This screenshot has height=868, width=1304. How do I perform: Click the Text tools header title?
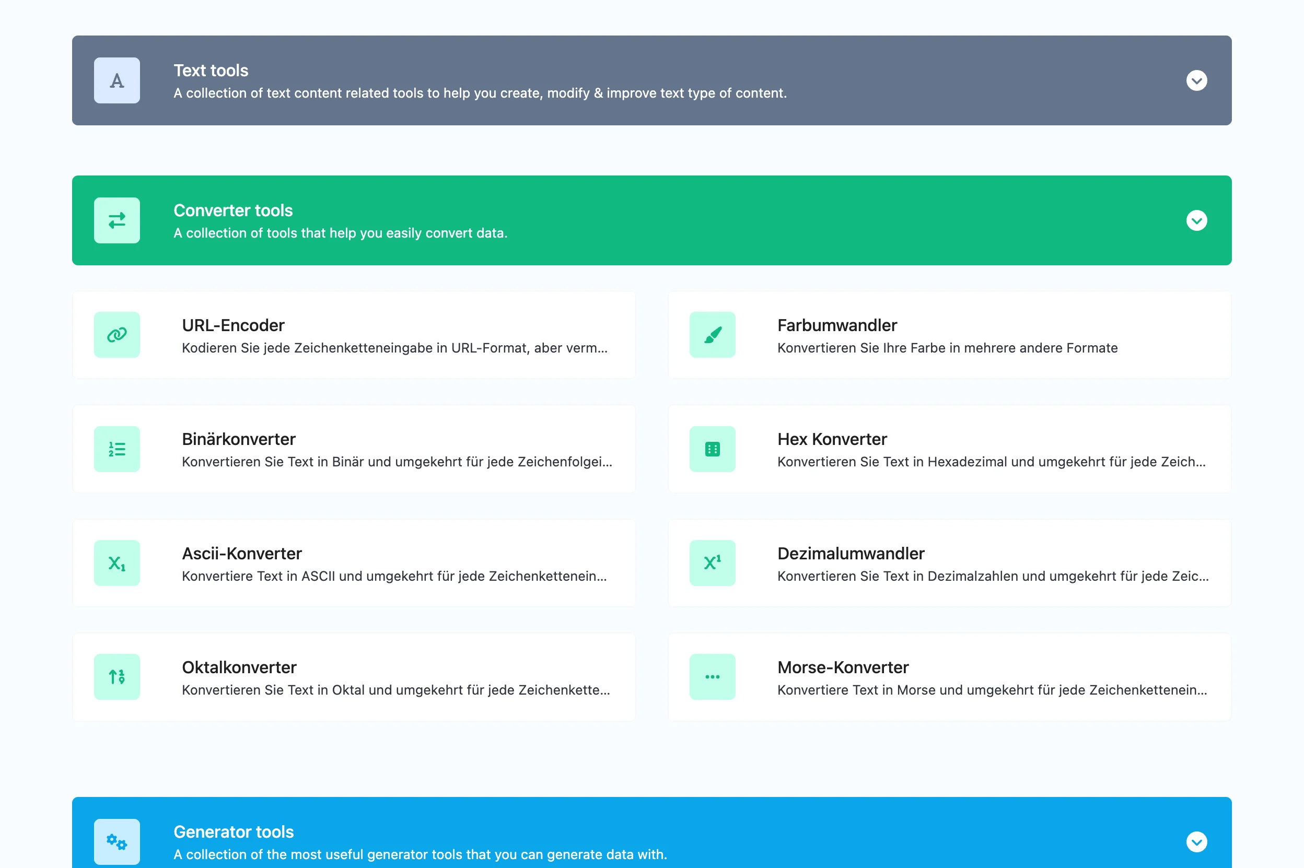tap(211, 71)
